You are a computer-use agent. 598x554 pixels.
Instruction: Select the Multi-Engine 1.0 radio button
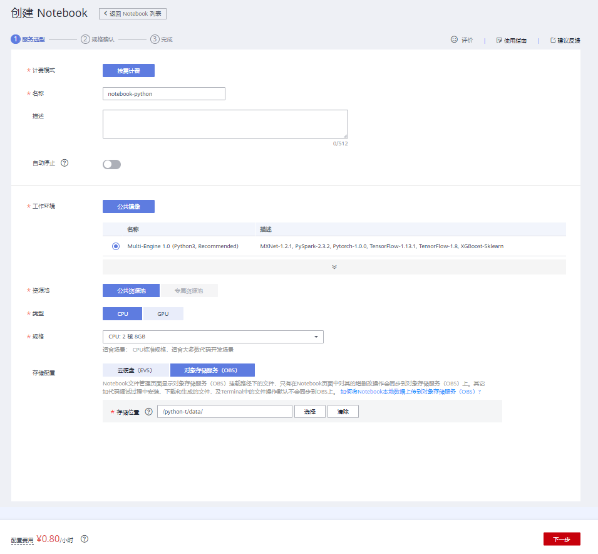[x=116, y=246]
